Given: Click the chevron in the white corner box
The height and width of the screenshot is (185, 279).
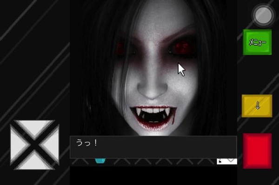Looking at the screenshot, I should click(231, 160).
